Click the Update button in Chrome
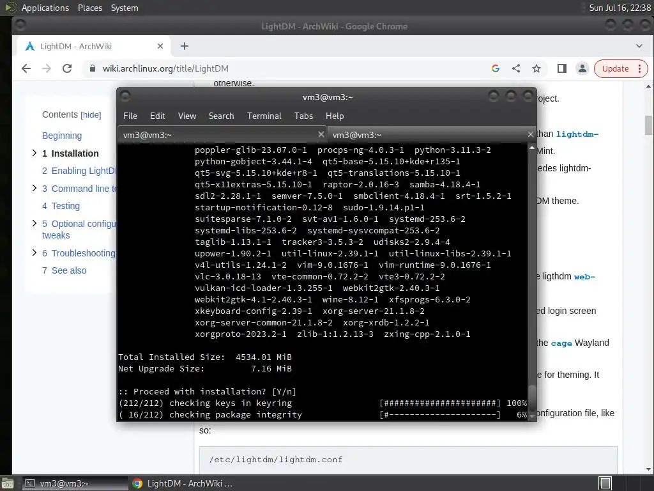 615,68
